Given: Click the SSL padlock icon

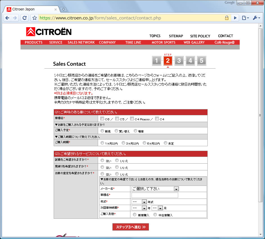Looking at the screenshot, I should pos(227,18).
